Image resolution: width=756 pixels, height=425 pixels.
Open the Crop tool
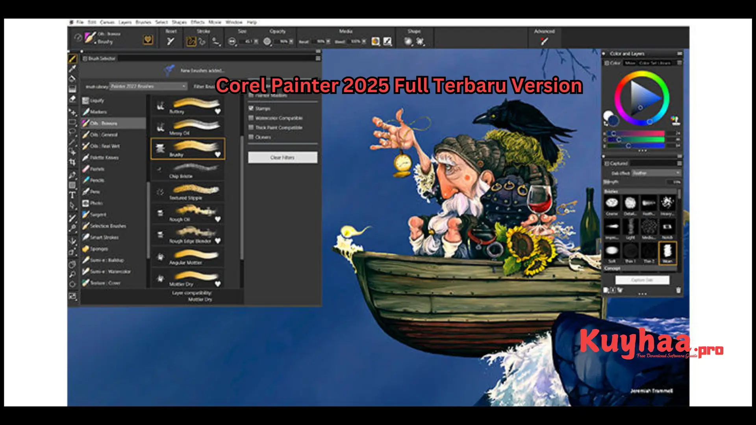pos(72,162)
